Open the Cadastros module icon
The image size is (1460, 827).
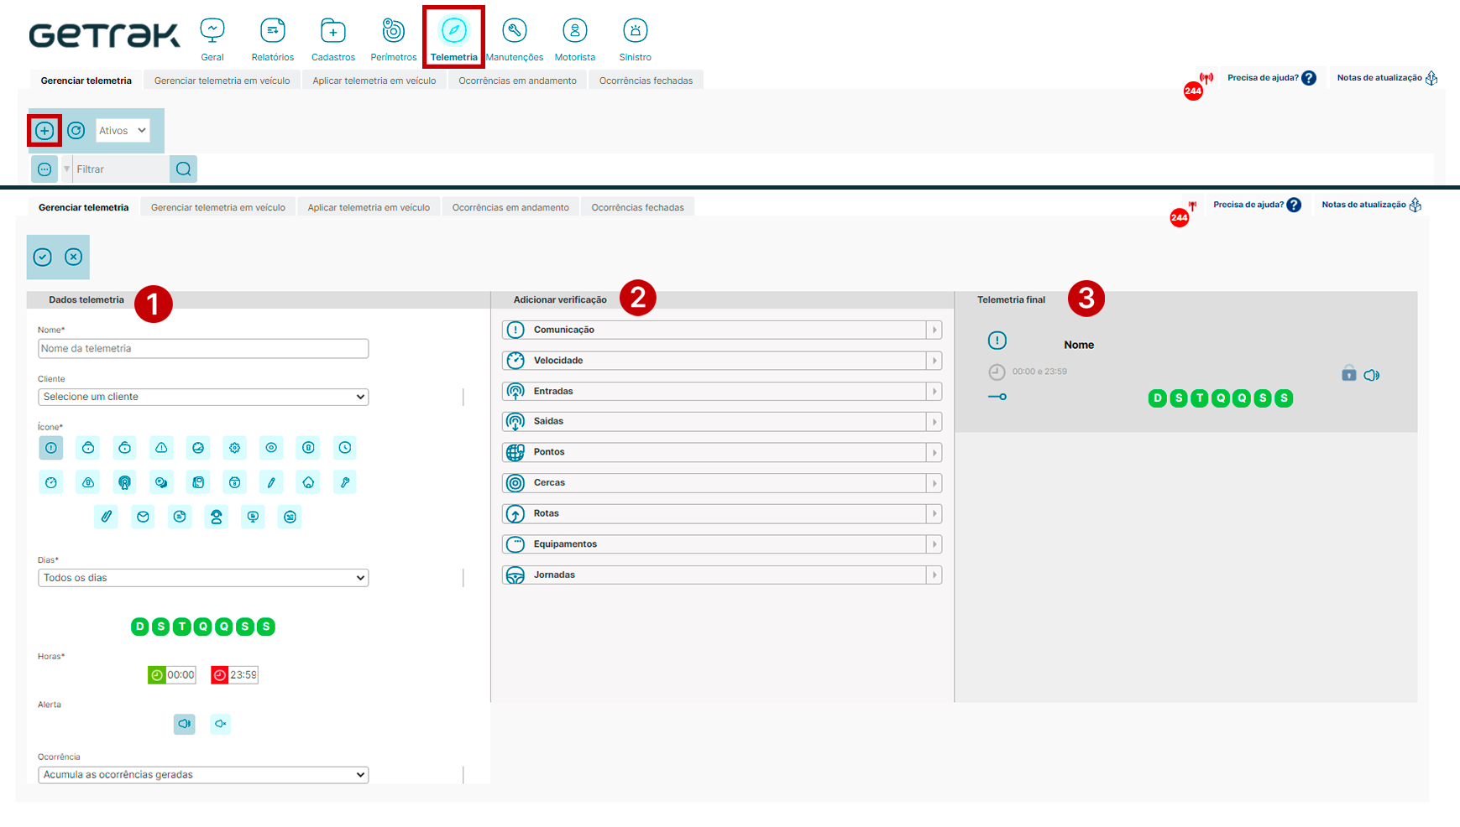pos(333,31)
